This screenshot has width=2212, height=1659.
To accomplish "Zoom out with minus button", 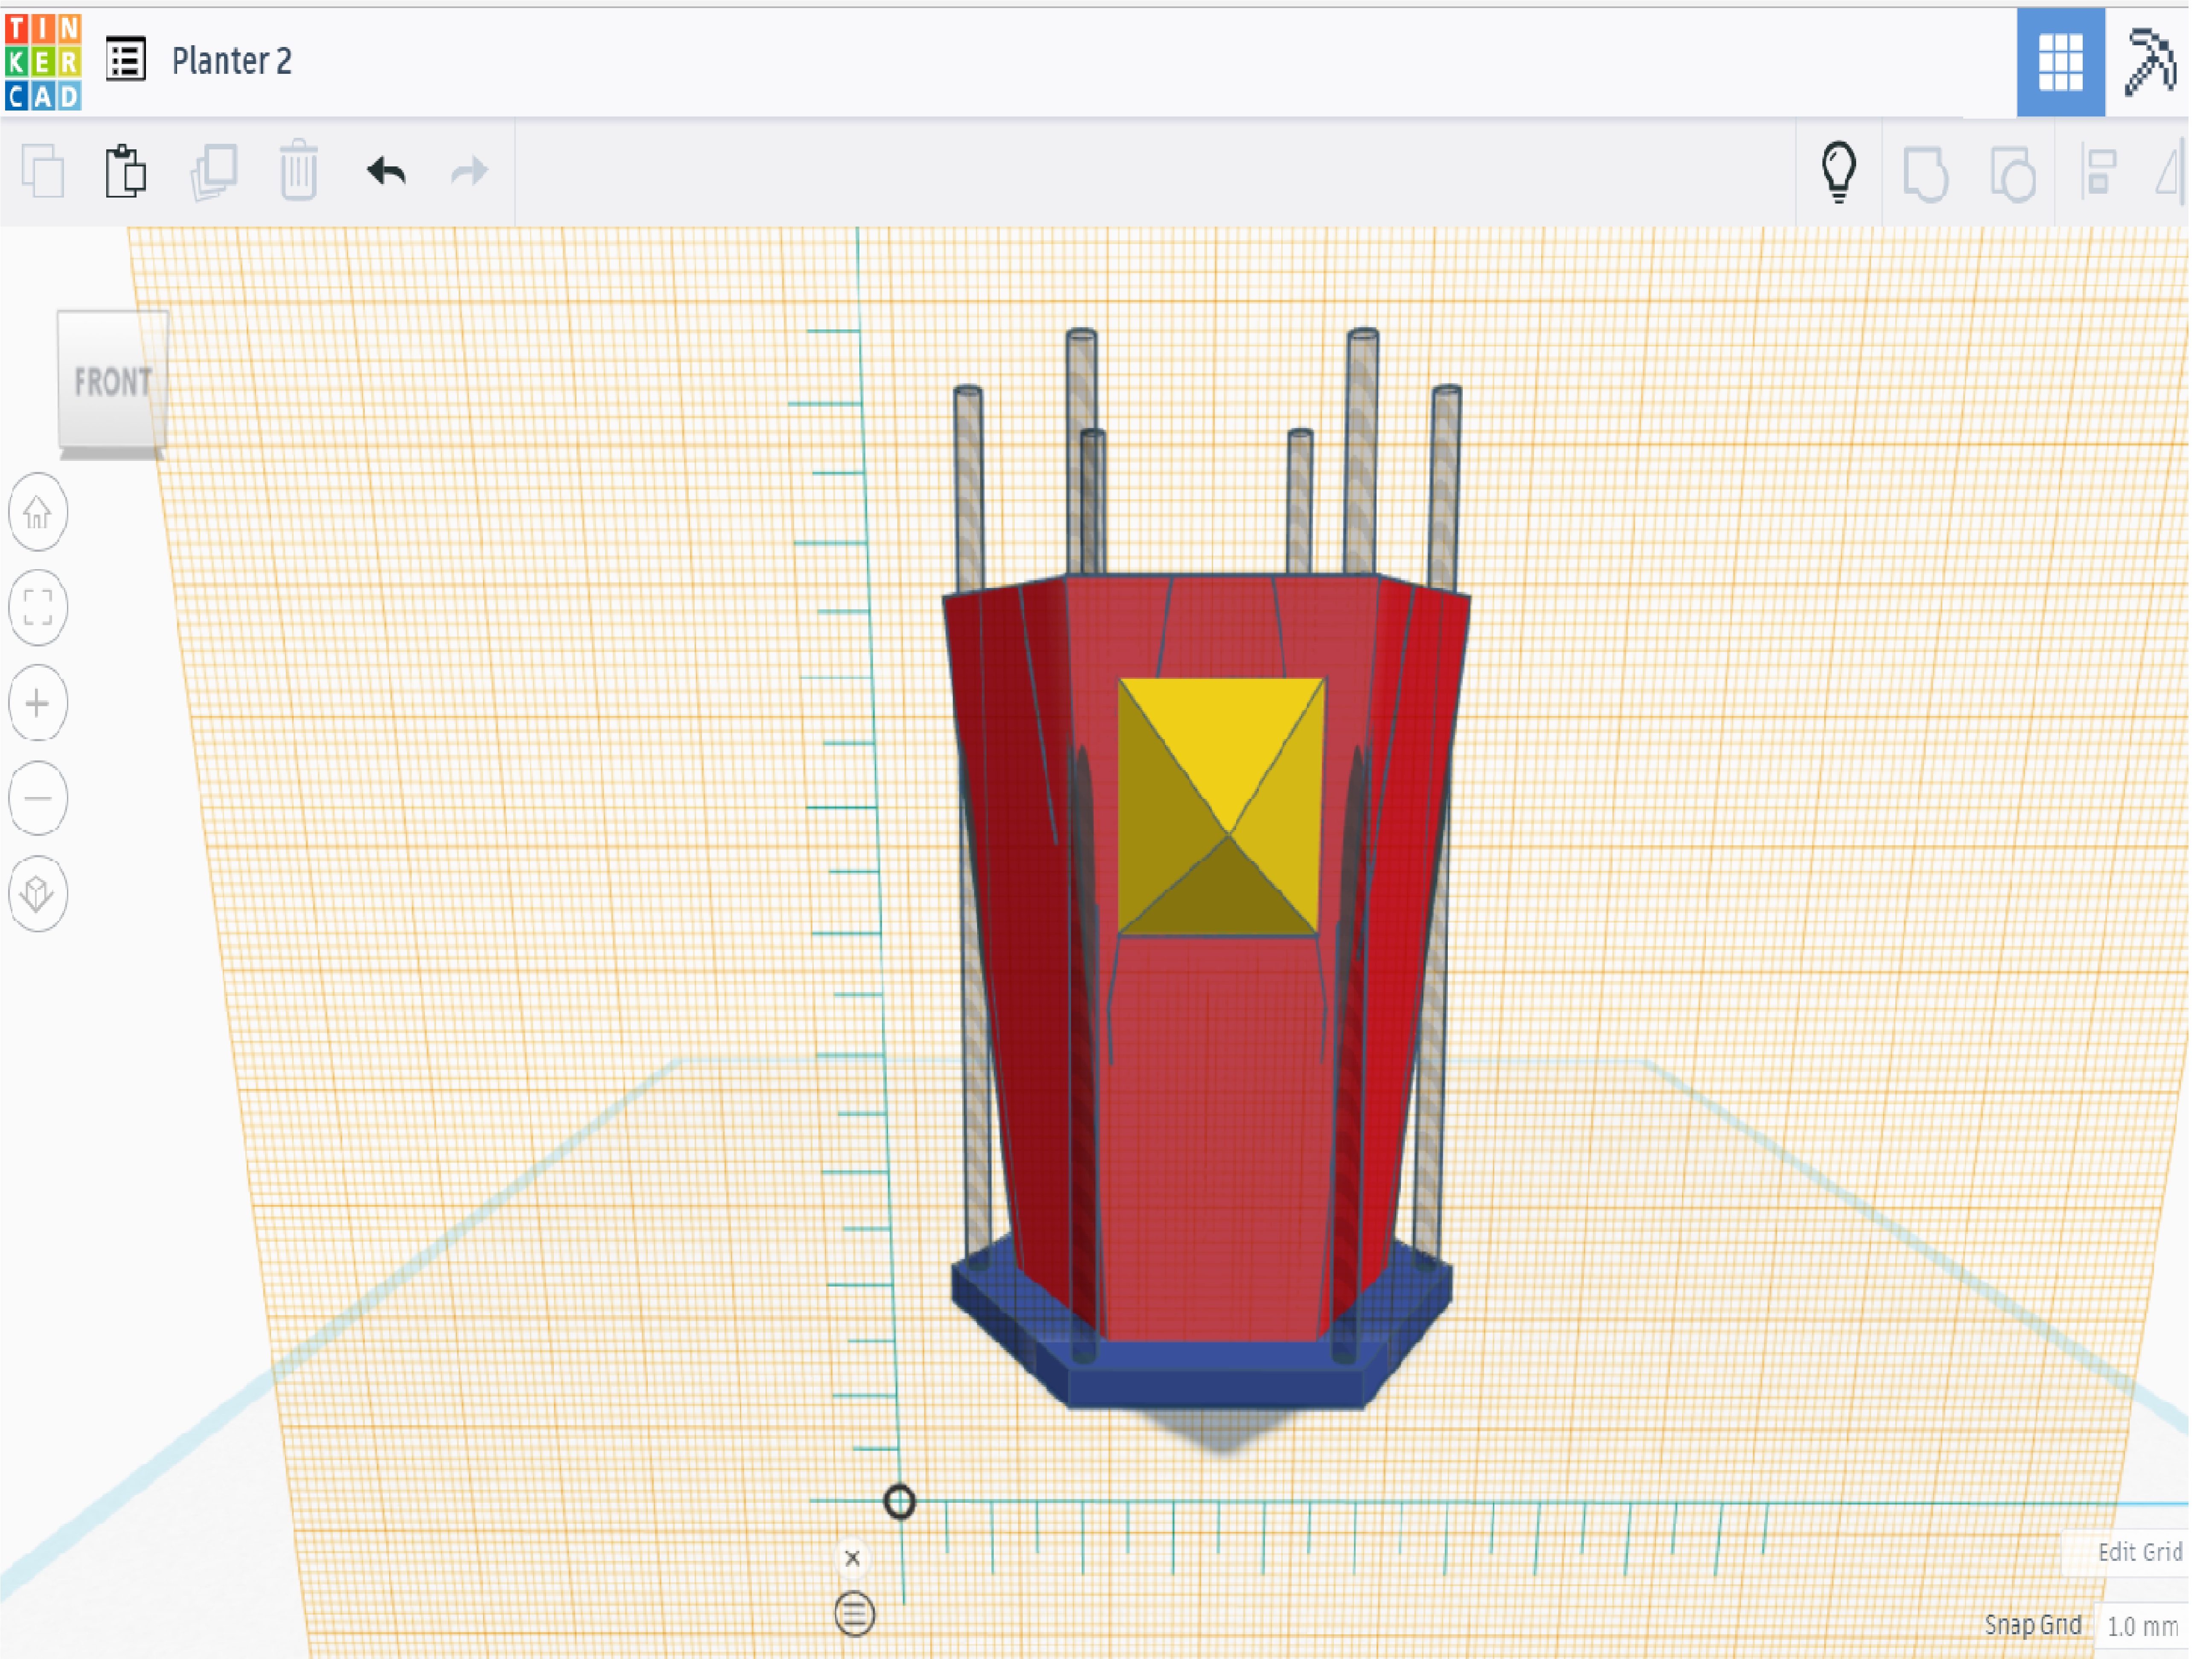I will point(38,798).
